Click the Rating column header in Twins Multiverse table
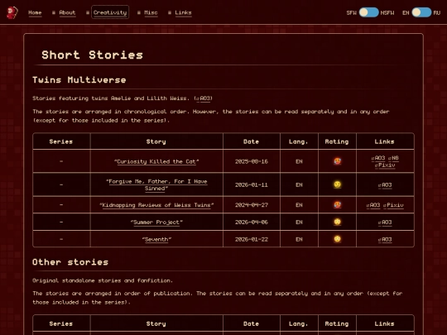 337,141
